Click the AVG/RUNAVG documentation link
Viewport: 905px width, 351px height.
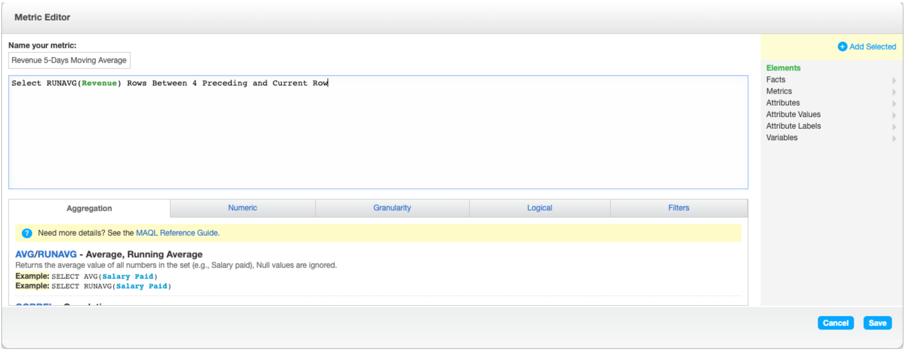pyautogui.click(x=46, y=254)
